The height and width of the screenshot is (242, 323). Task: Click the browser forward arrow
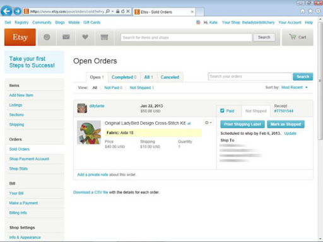tap(17, 11)
